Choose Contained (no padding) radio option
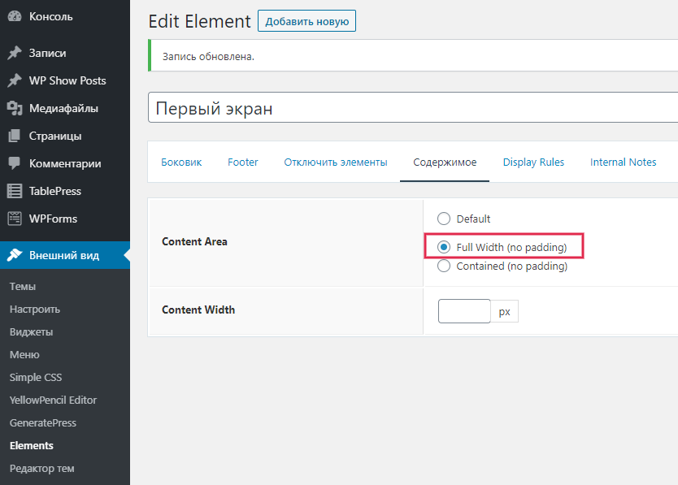678x485 pixels. coord(444,266)
